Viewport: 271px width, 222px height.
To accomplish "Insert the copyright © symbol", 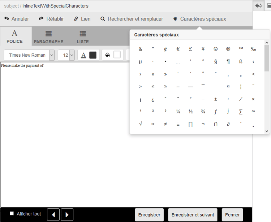I will [215, 49].
